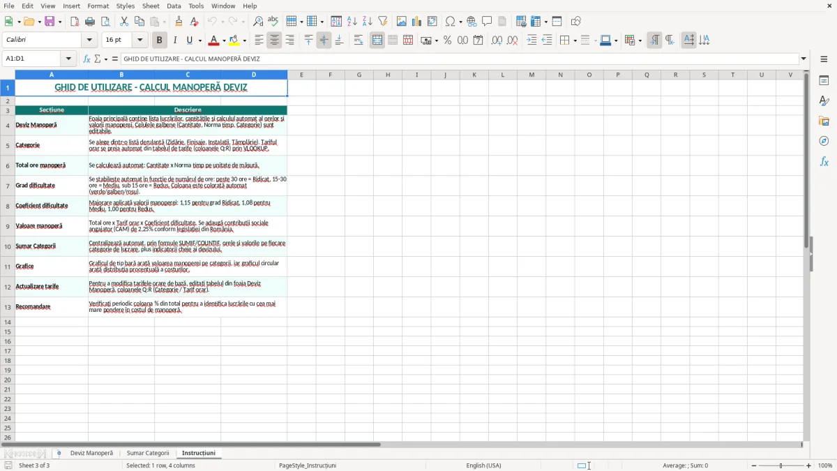This screenshot has width=837, height=471.
Task: Click Clear Direct Formatting icon
Action: coord(195,22)
